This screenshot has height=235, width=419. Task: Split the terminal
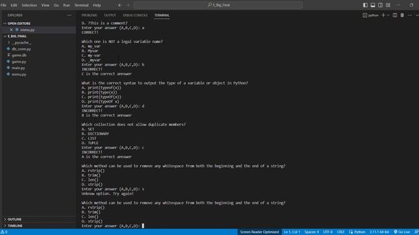click(x=395, y=15)
